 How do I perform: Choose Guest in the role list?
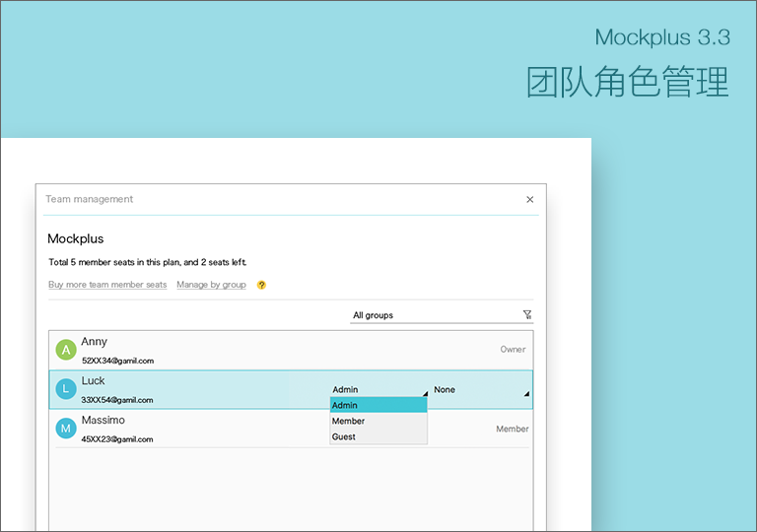pyautogui.click(x=378, y=436)
